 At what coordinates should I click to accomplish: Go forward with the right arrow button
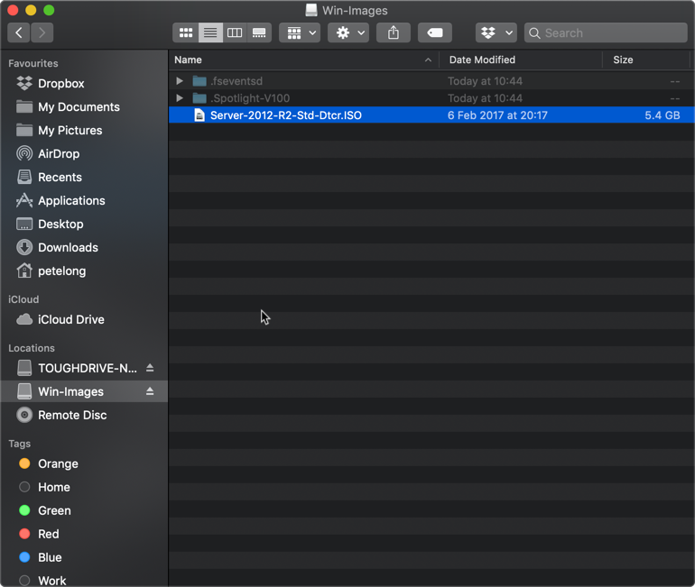click(x=42, y=32)
